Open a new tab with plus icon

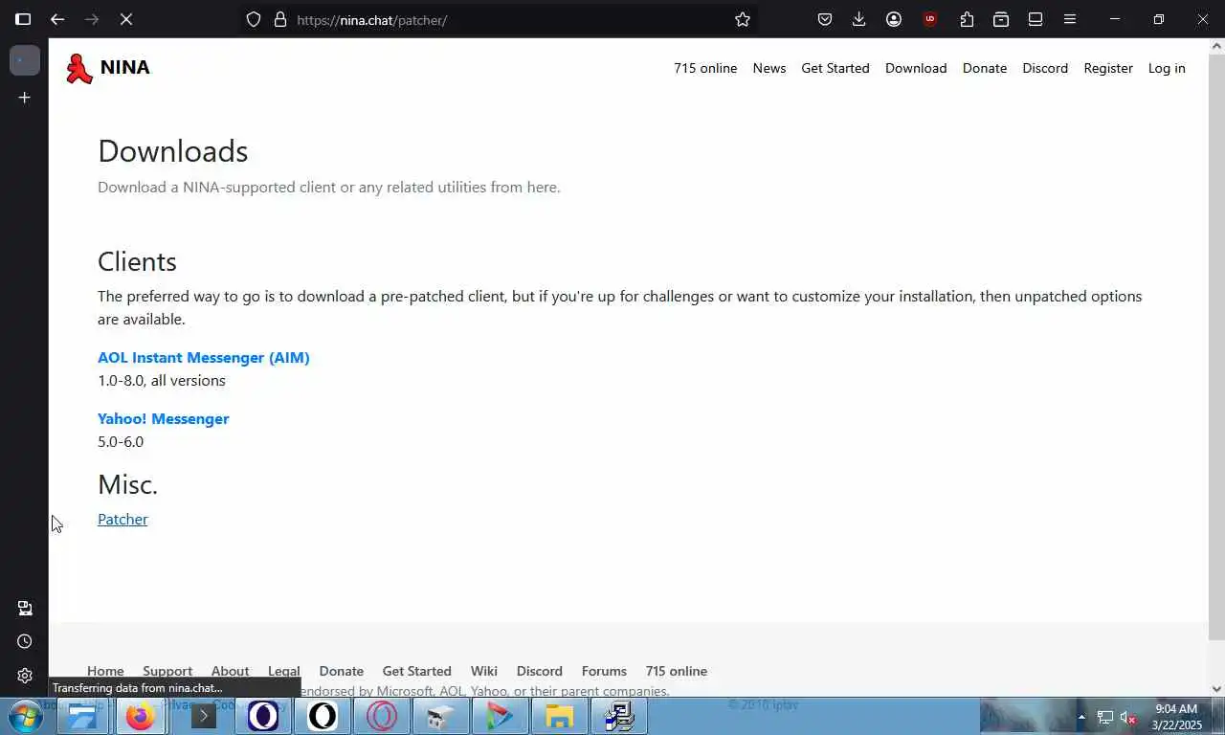coord(25,98)
